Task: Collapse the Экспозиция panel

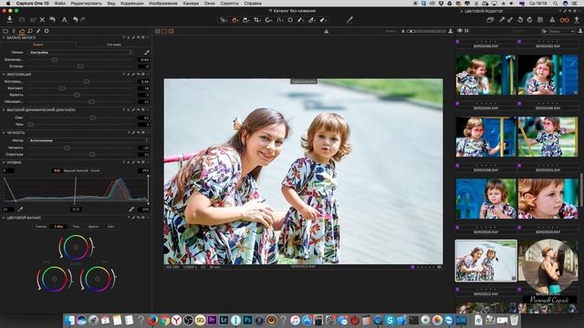Action: [x=4, y=75]
